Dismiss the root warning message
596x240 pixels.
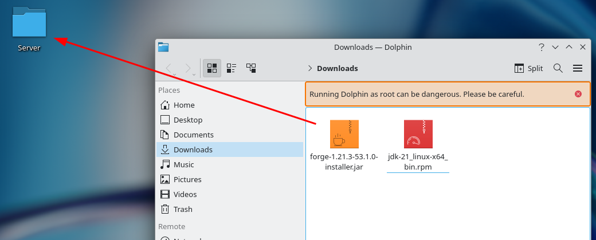click(578, 94)
